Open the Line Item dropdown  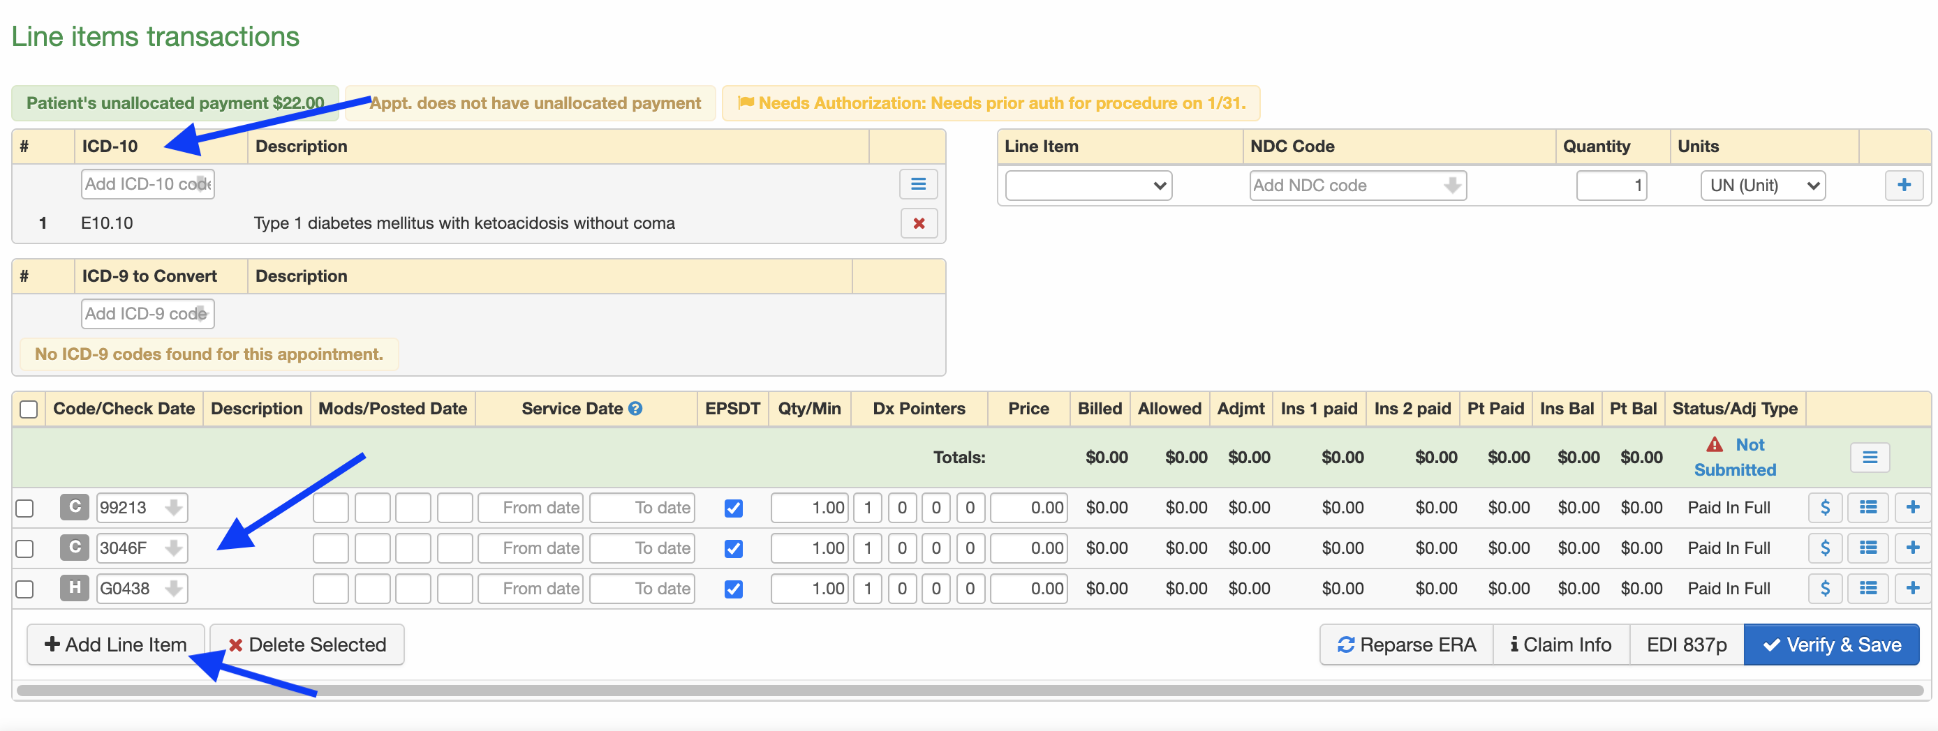1088,186
